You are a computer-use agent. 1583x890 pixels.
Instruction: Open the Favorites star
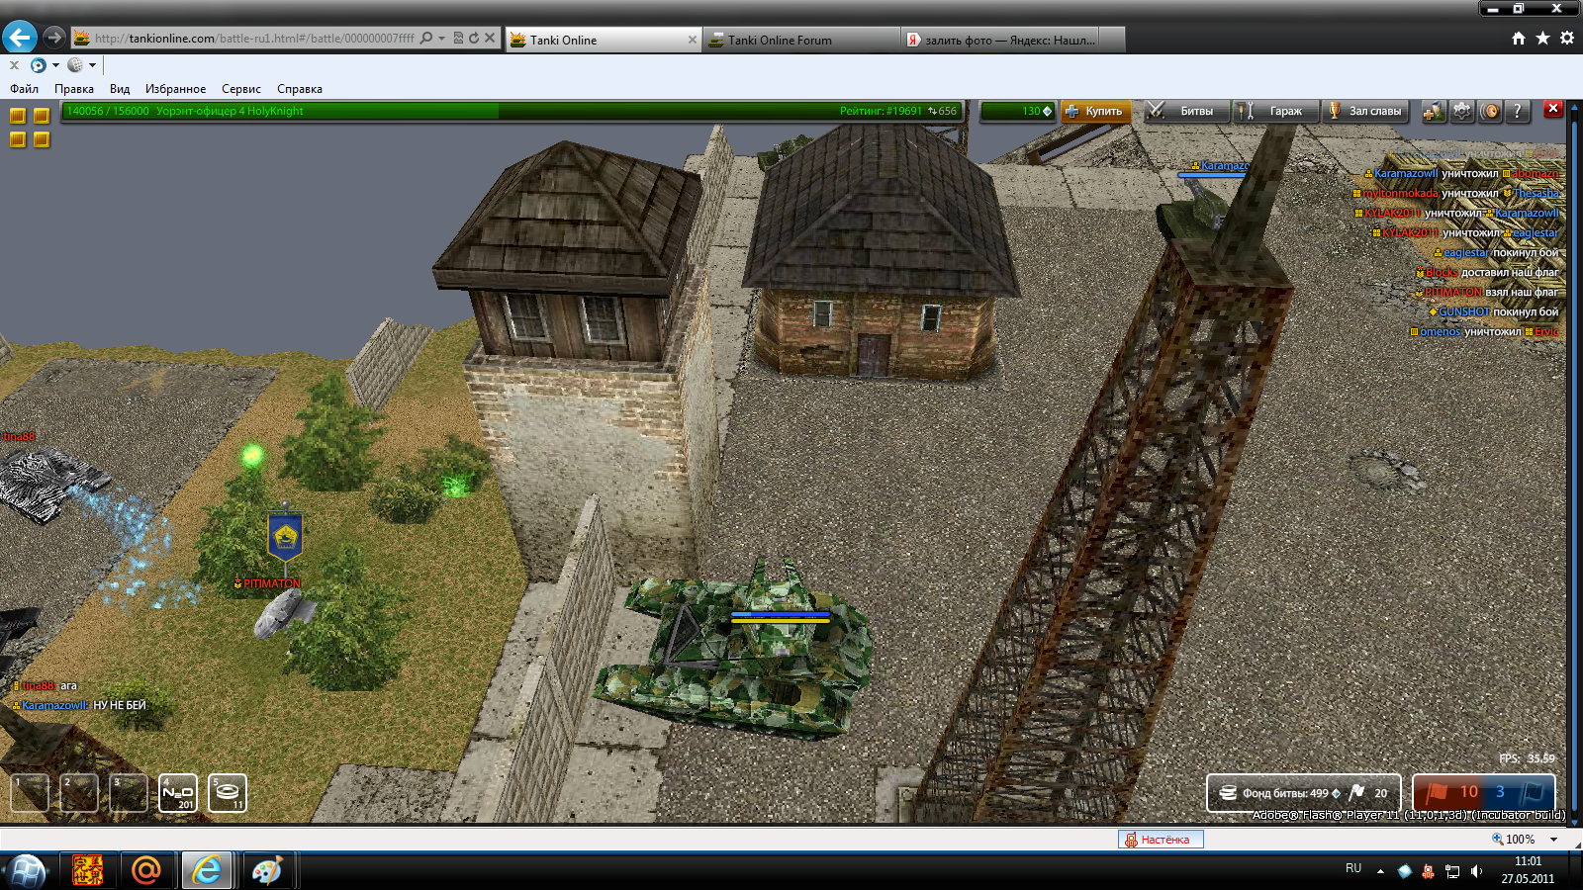coord(1542,39)
